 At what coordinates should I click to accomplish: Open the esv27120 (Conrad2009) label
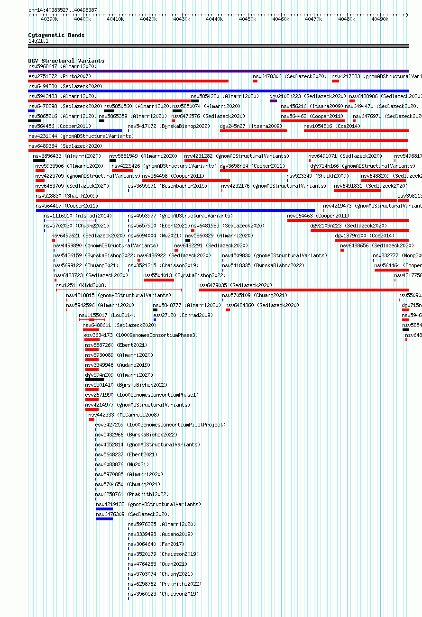[183, 315]
